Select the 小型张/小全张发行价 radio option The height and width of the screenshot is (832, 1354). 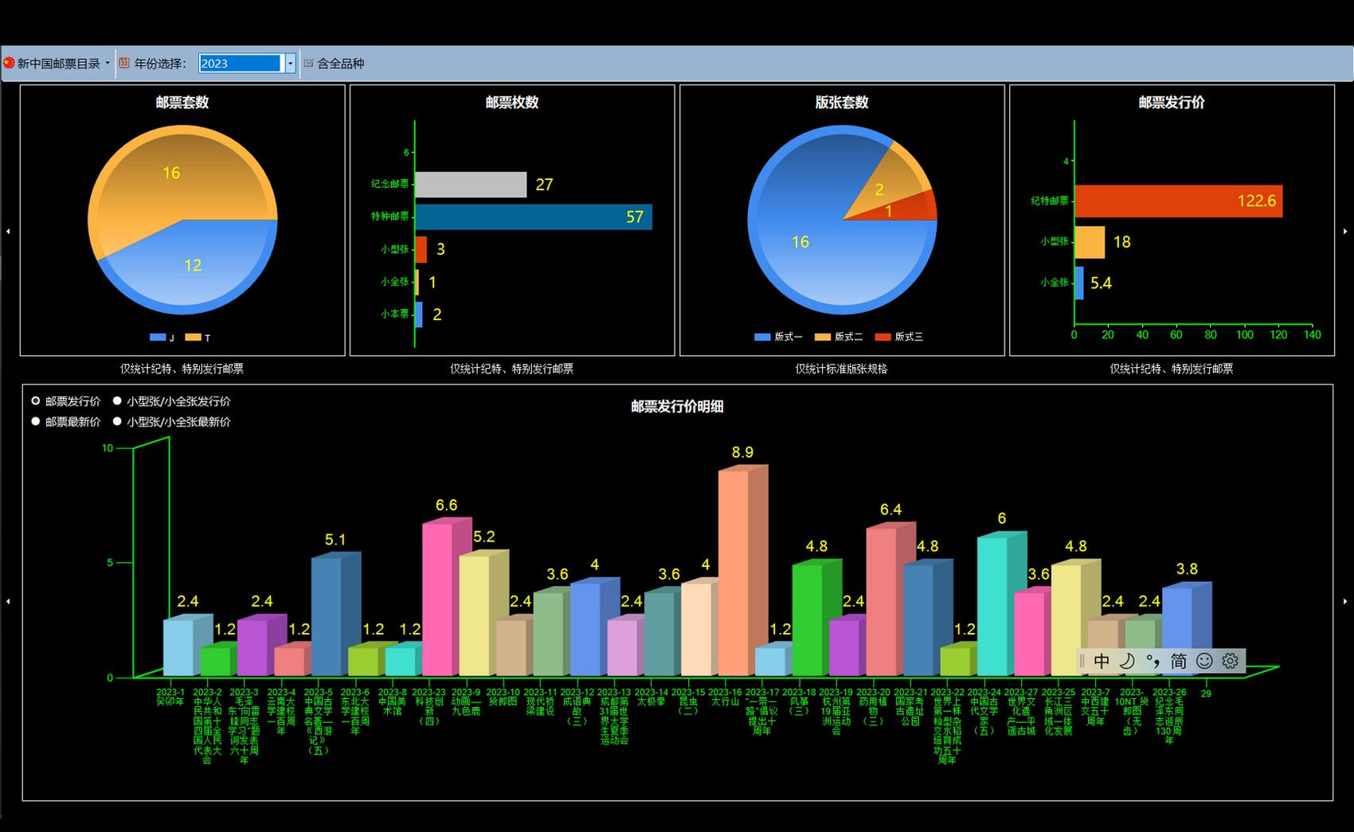pyautogui.click(x=117, y=401)
